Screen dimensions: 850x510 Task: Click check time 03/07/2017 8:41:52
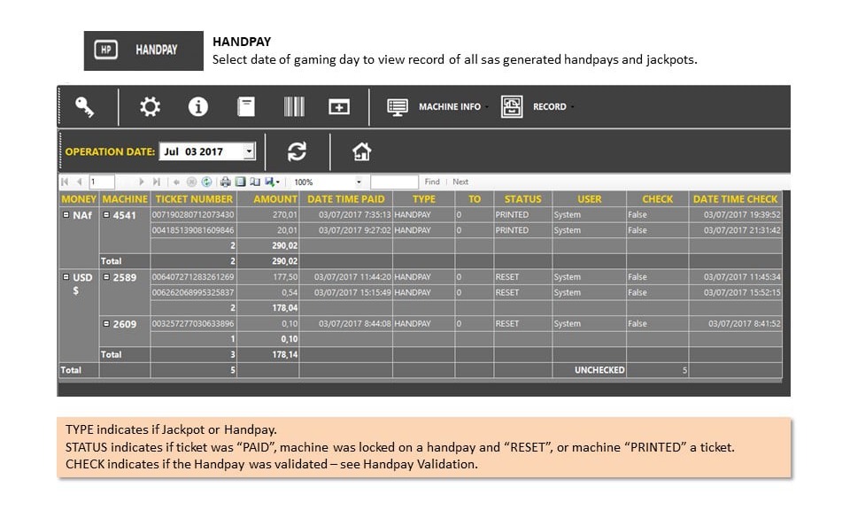pyautogui.click(x=745, y=323)
